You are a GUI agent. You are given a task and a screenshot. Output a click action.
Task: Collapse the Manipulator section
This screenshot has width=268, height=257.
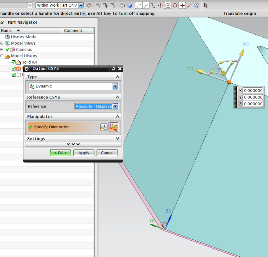click(118, 117)
